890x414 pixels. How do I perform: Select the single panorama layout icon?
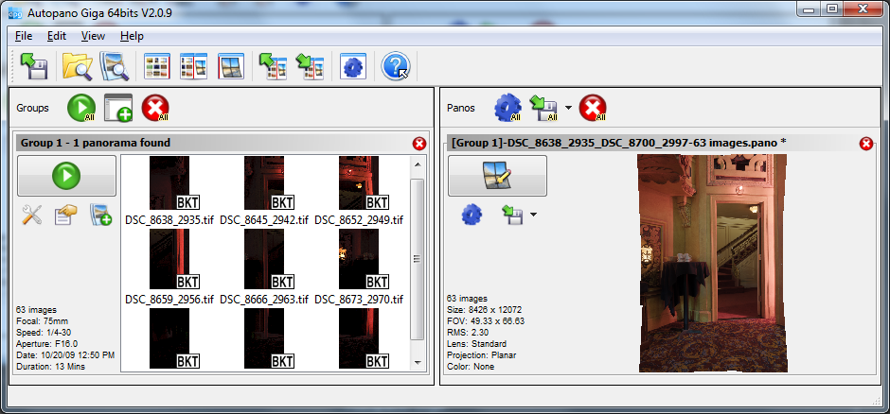(x=231, y=66)
